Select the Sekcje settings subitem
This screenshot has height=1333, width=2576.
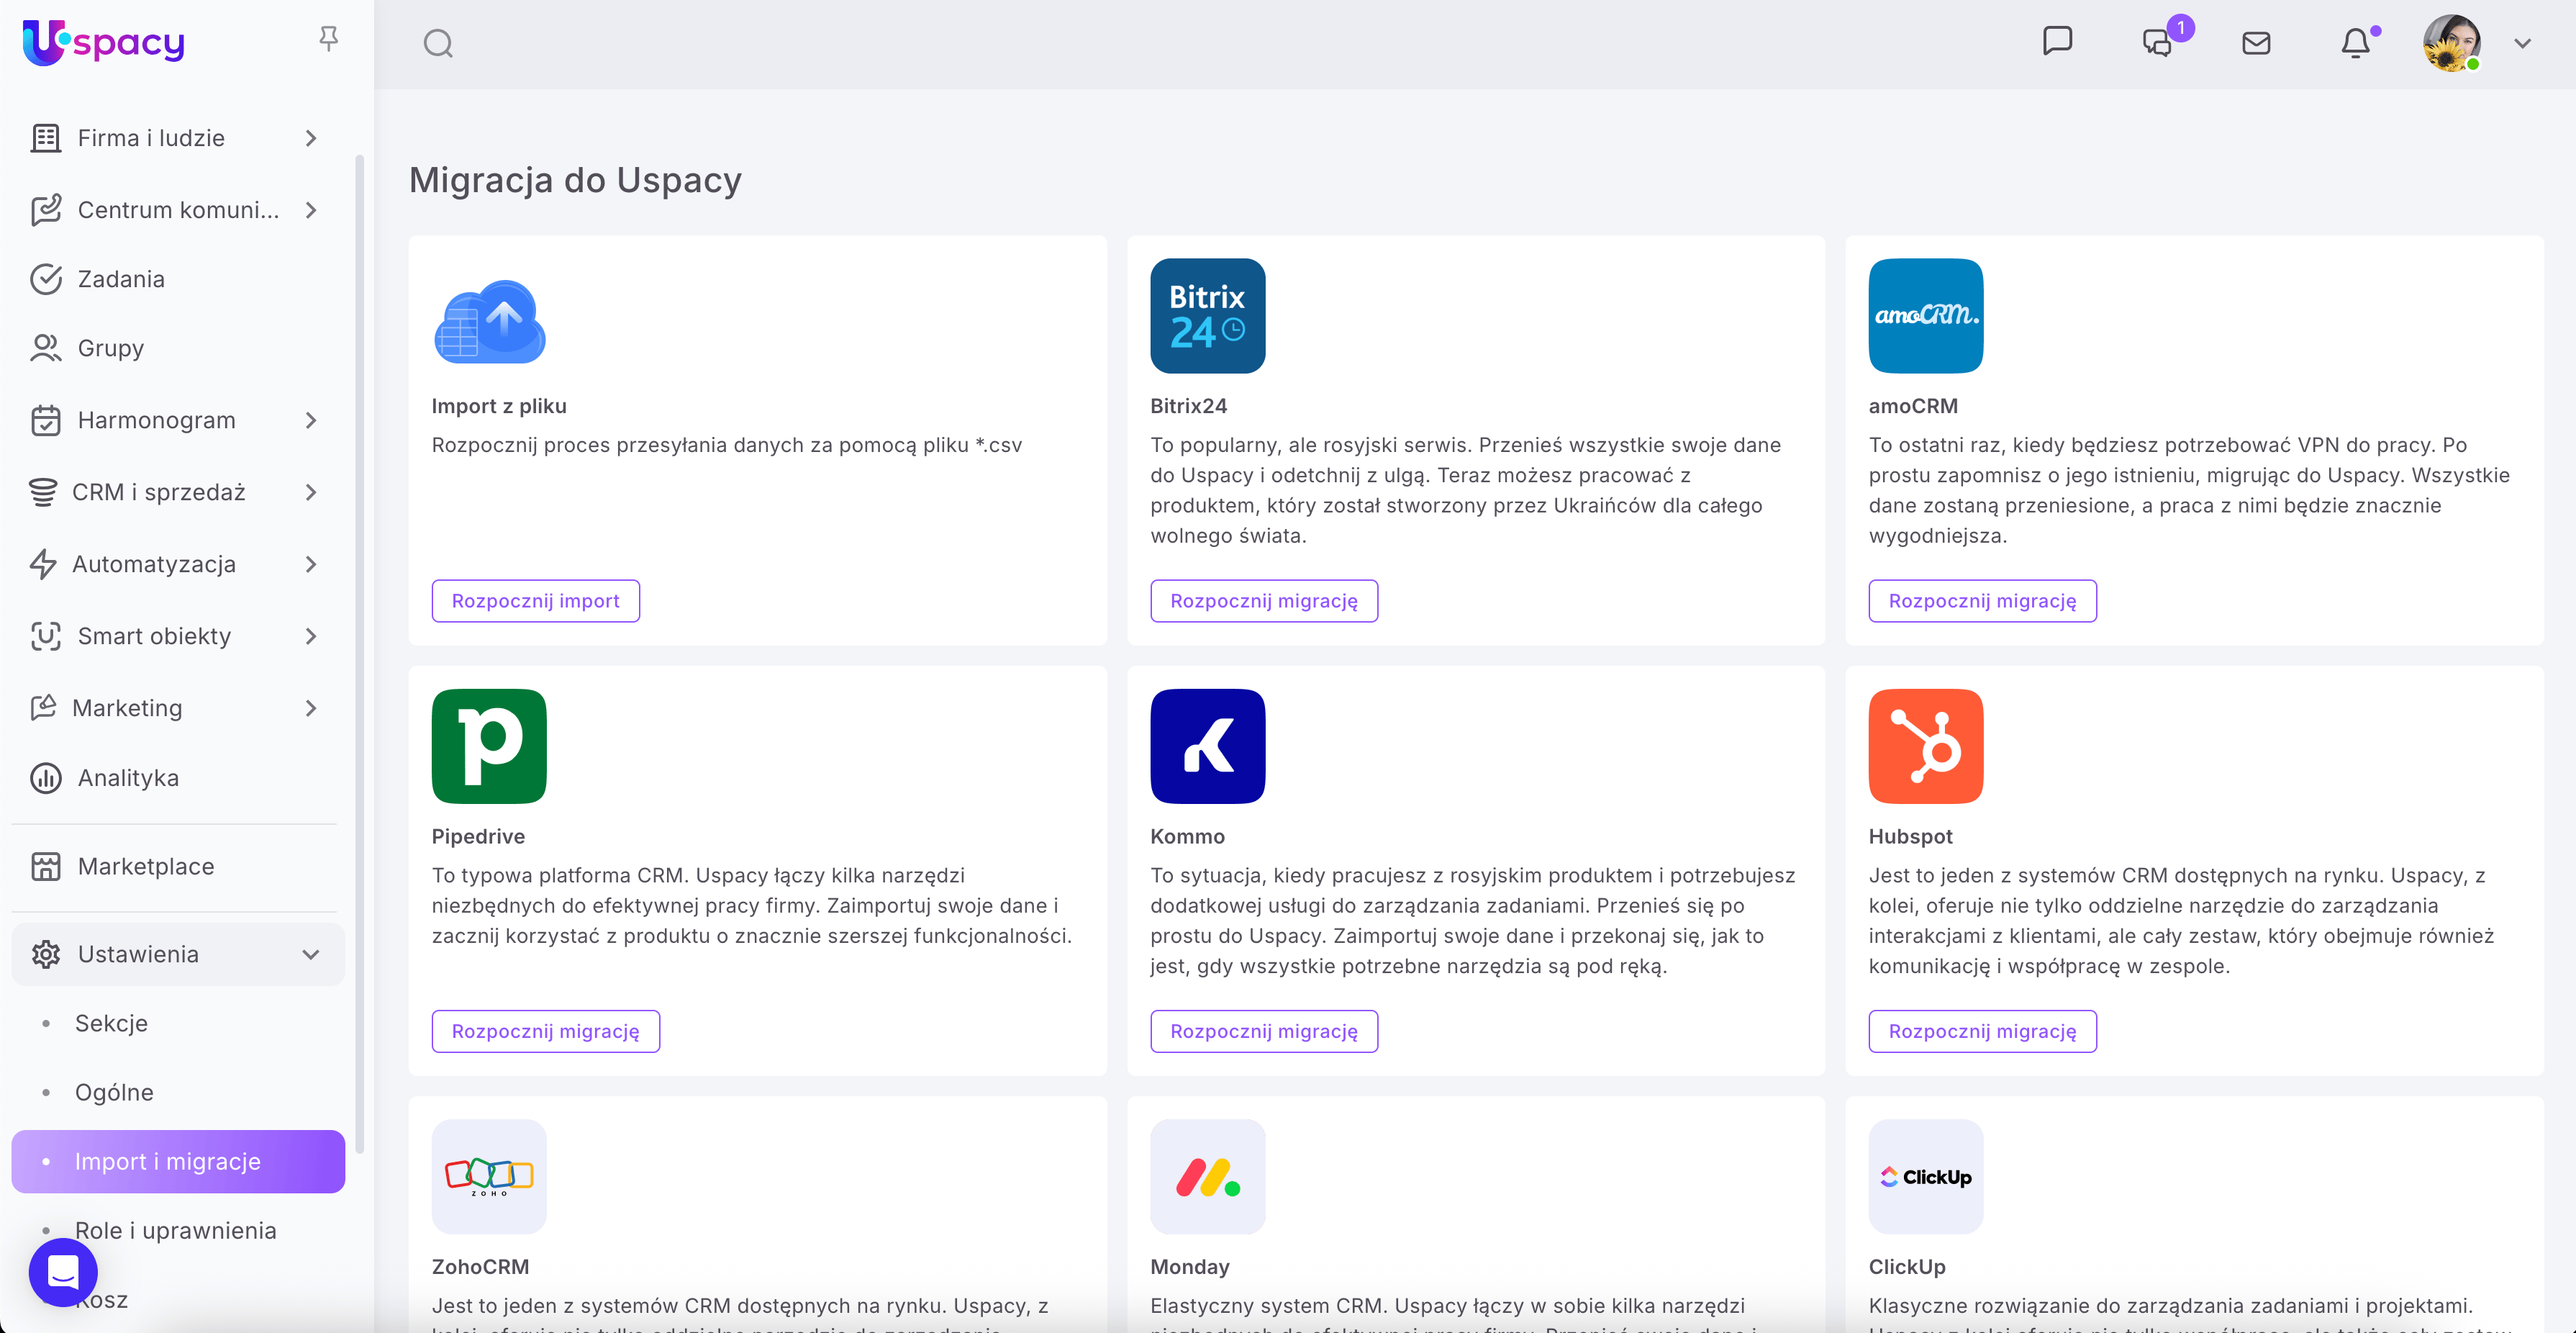pyautogui.click(x=111, y=1023)
